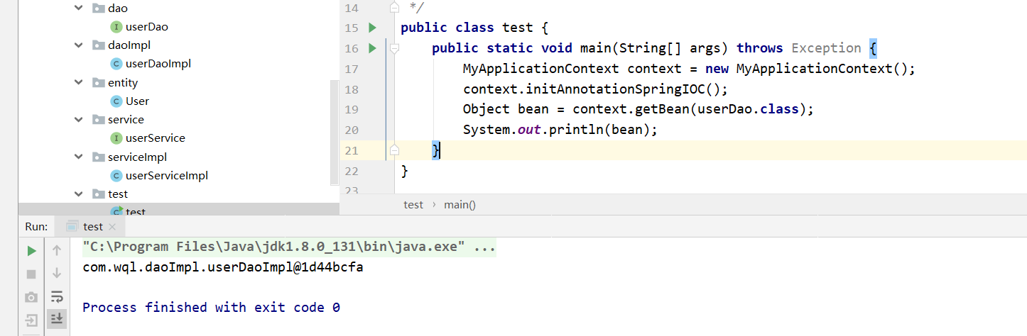Select the entity folder label
The image size is (1027, 336).
click(x=123, y=82)
